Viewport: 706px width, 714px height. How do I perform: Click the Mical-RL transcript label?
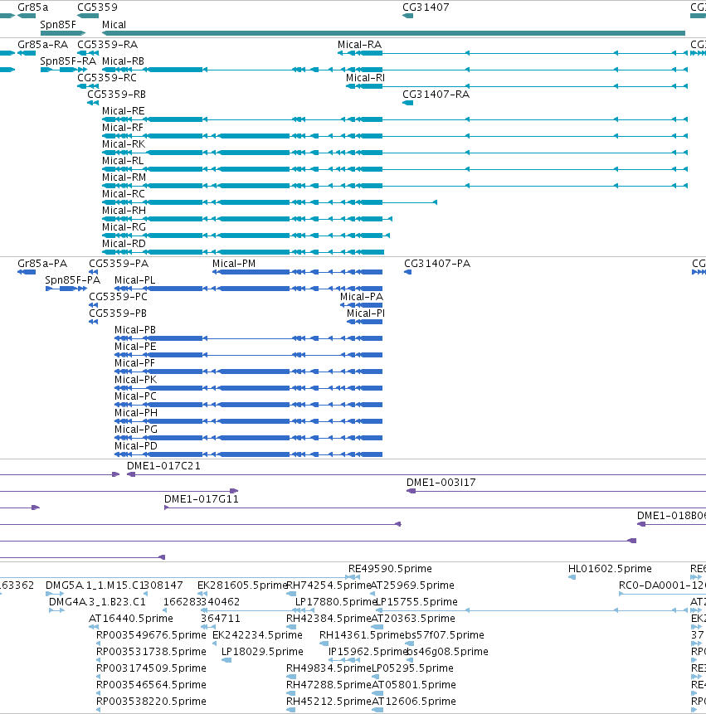[123, 161]
